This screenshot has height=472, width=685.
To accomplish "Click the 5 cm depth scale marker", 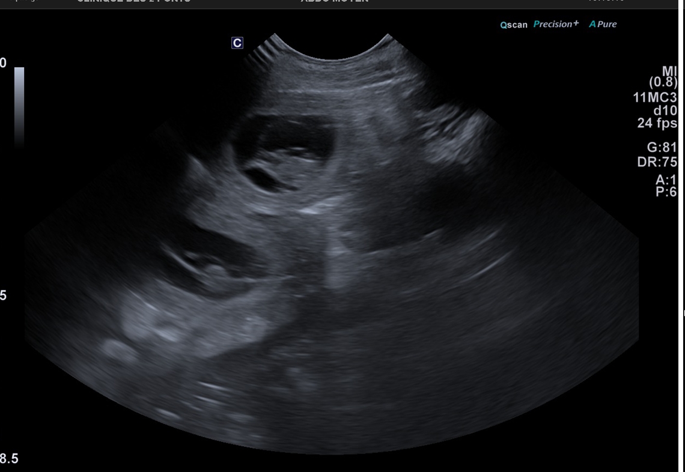I will pos(3,295).
